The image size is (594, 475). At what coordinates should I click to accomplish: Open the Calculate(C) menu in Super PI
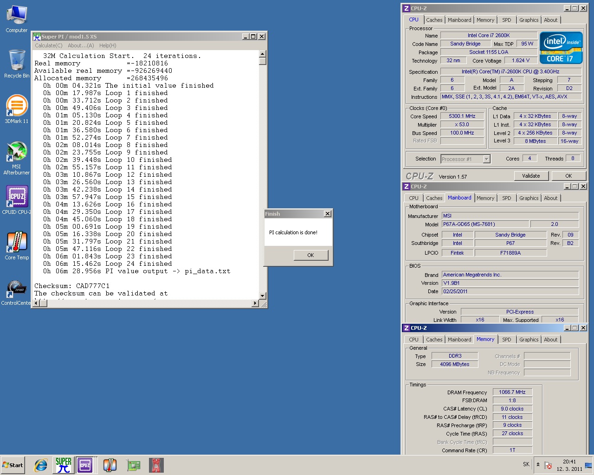49,45
